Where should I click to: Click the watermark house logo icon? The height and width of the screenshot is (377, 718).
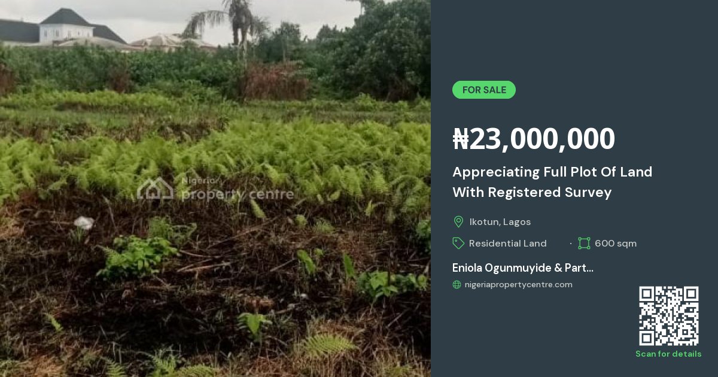(155, 188)
